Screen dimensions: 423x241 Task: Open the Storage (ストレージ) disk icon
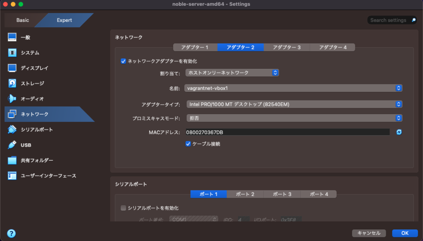point(12,83)
